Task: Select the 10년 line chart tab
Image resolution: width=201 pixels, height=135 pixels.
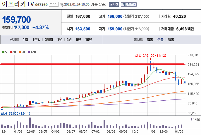Action: point(89,40)
